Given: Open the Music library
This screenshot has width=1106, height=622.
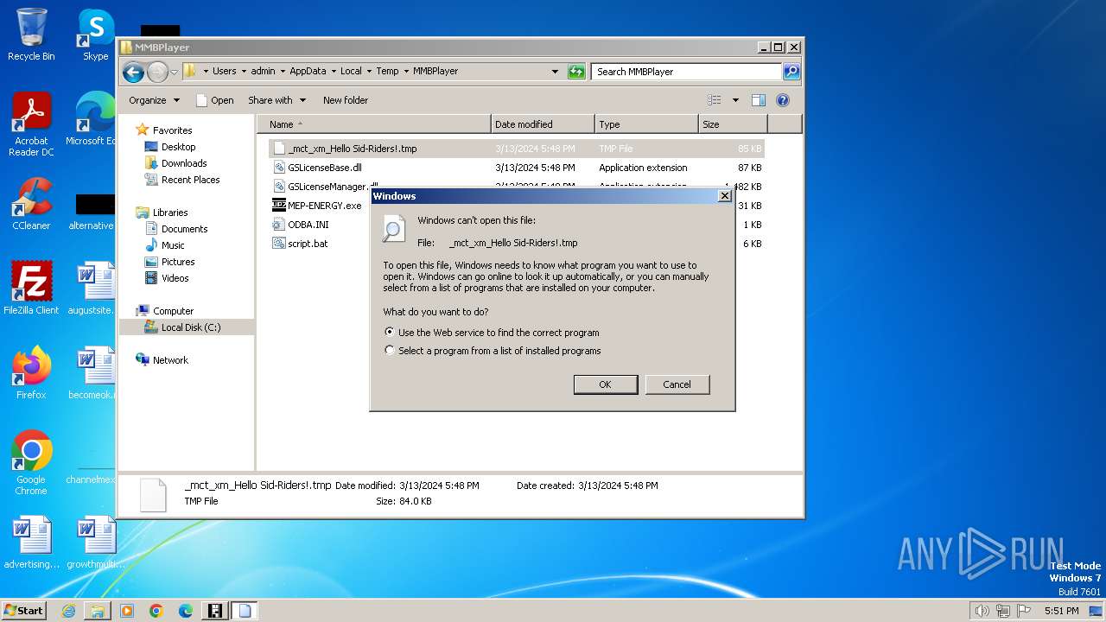Looking at the screenshot, I should tap(173, 245).
